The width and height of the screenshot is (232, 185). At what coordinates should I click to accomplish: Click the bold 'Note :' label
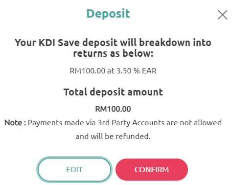point(15,123)
